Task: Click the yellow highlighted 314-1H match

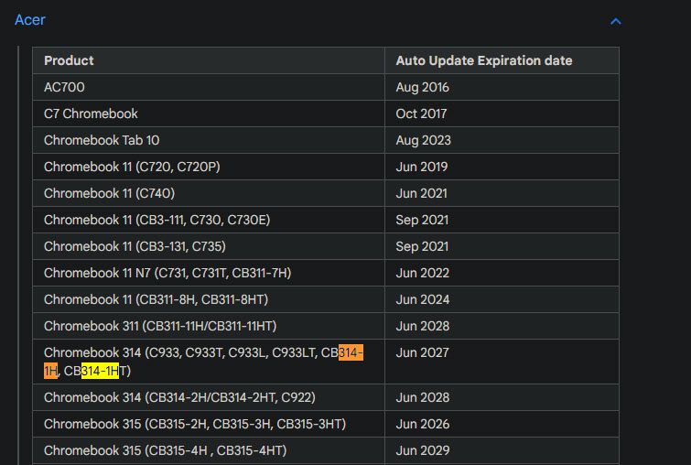Action: tap(100, 371)
